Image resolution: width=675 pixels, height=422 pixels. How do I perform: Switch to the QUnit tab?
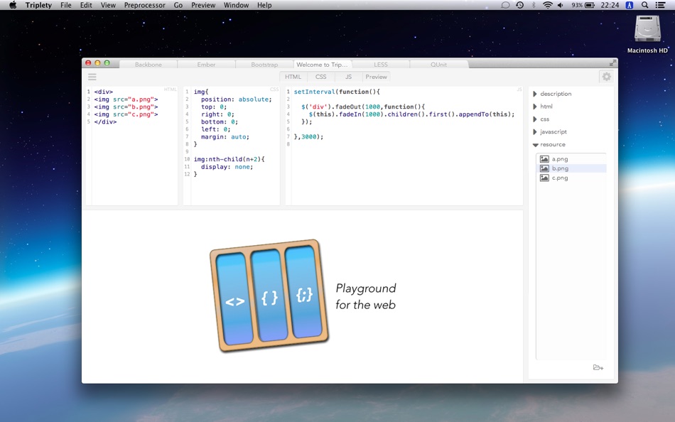438,65
